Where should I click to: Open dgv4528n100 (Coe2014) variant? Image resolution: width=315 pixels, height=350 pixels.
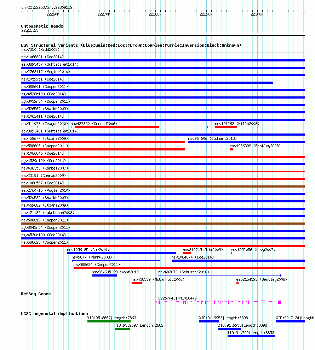(44, 94)
